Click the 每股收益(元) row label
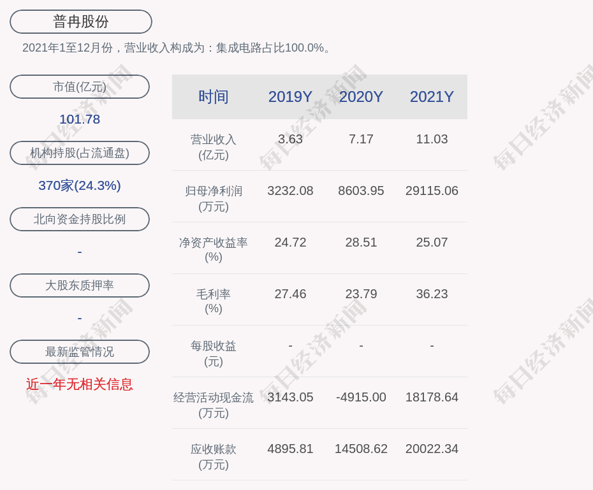Viewport: 593px width, 490px height. click(214, 354)
